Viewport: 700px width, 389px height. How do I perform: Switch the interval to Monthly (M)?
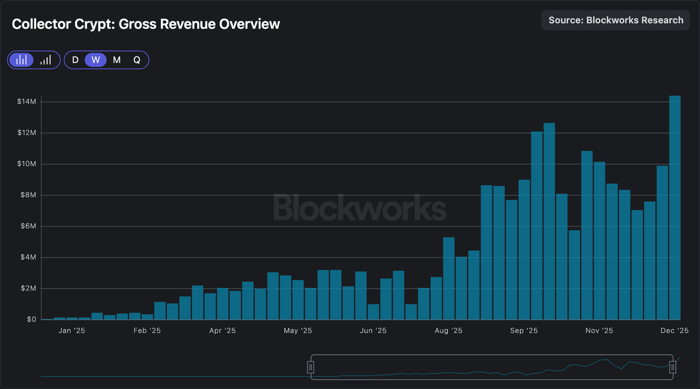point(117,60)
